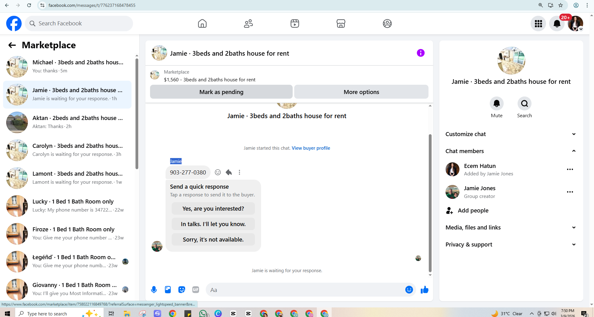Open Lucky's 1 Bed 1 Bath conversation
This screenshot has height=317, width=594.
coord(67,206)
